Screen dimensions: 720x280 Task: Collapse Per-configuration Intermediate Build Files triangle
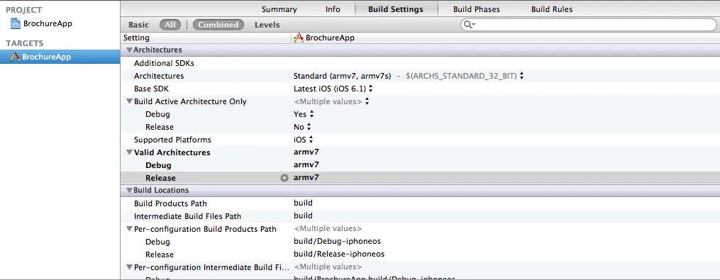click(130, 267)
